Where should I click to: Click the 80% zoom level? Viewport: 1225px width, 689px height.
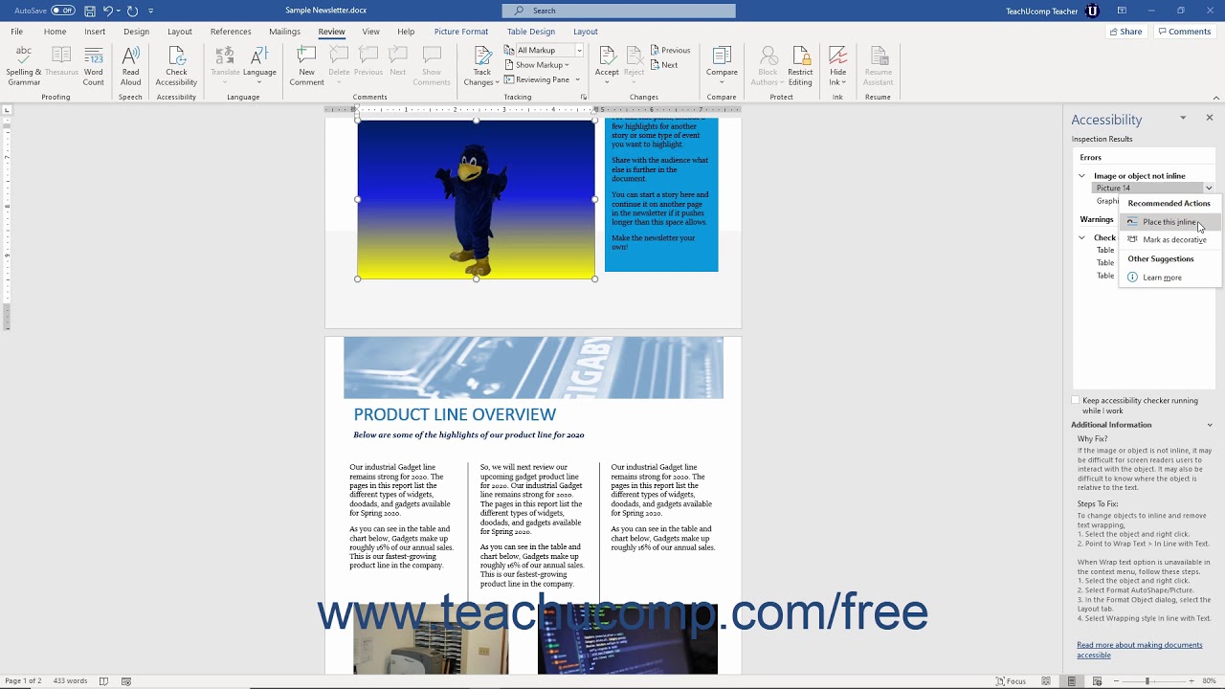coord(1210,681)
